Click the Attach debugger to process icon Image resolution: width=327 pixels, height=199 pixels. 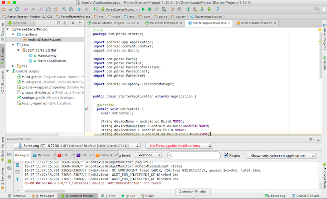tap(164, 9)
